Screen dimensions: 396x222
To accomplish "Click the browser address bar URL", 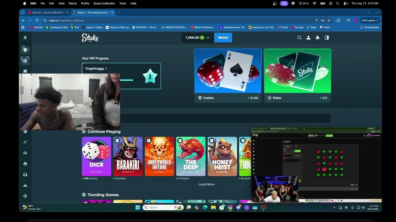I will [x=66, y=20].
